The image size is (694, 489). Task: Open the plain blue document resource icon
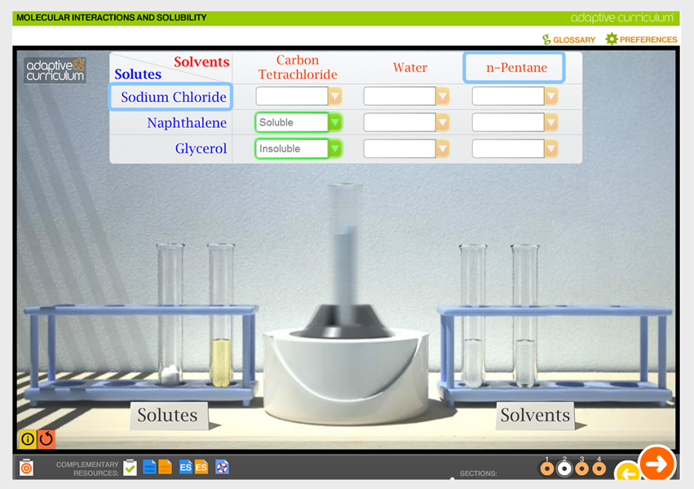(149, 467)
